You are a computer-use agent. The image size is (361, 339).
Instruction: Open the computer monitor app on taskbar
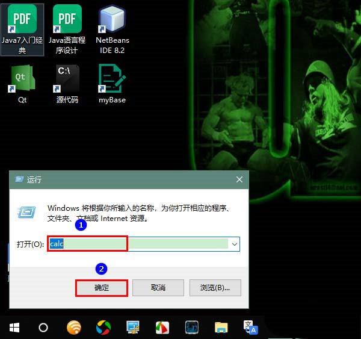(x=133, y=327)
